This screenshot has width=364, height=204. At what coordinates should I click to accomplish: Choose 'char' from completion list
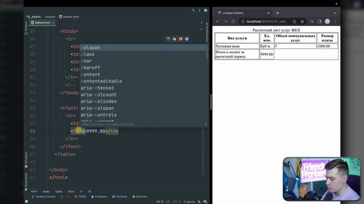click(x=143, y=61)
